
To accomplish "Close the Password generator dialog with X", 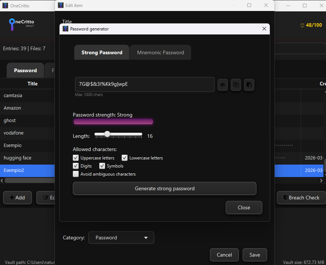I will tap(264, 29).
